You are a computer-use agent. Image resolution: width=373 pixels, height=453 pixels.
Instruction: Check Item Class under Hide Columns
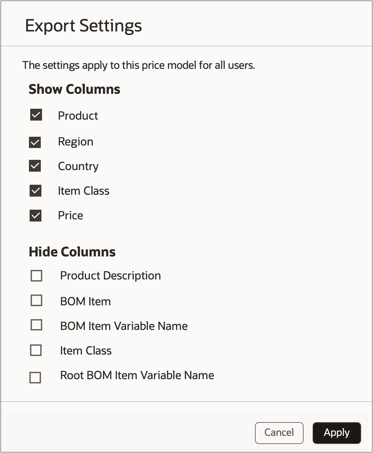point(36,350)
